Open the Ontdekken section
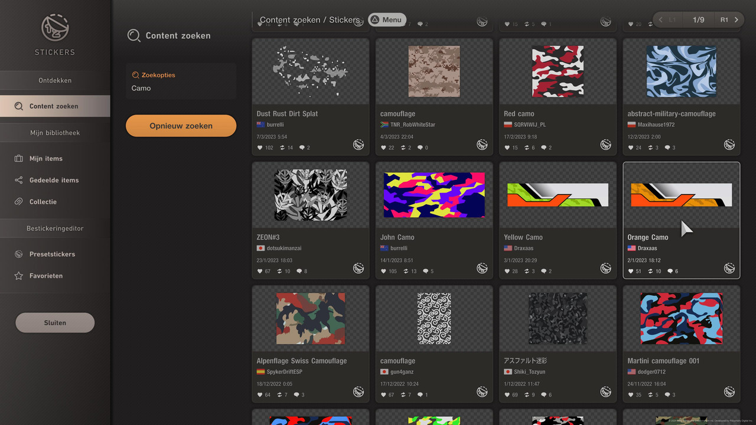This screenshot has height=425, width=756. (x=55, y=80)
